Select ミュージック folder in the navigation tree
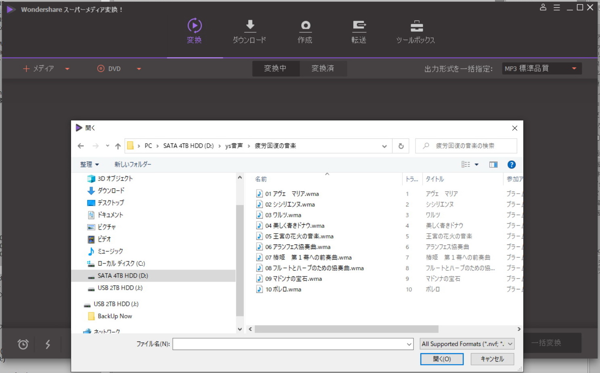This screenshot has height=373, width=600. [x=110, y=251]
